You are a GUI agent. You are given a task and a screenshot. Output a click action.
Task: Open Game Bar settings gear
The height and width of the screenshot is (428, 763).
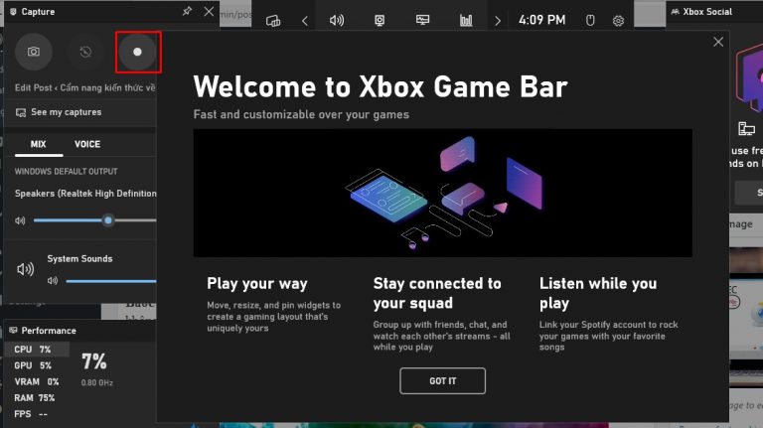[x=619, y=20]
